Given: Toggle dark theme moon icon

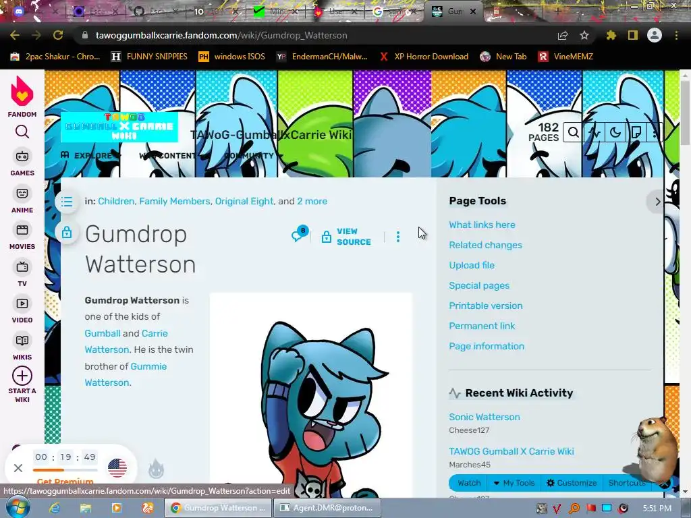Looking at the screenshot, I should click(615, 132).
